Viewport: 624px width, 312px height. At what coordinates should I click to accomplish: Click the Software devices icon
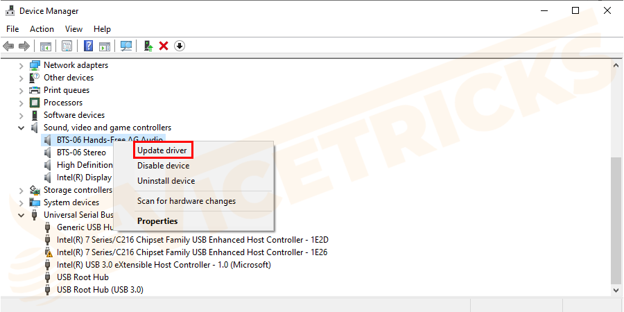click(x=35, y=115)
